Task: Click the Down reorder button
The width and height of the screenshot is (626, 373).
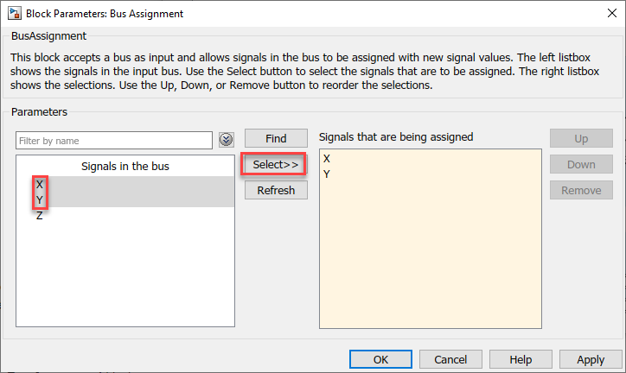Action: click(x=581, y=164)
